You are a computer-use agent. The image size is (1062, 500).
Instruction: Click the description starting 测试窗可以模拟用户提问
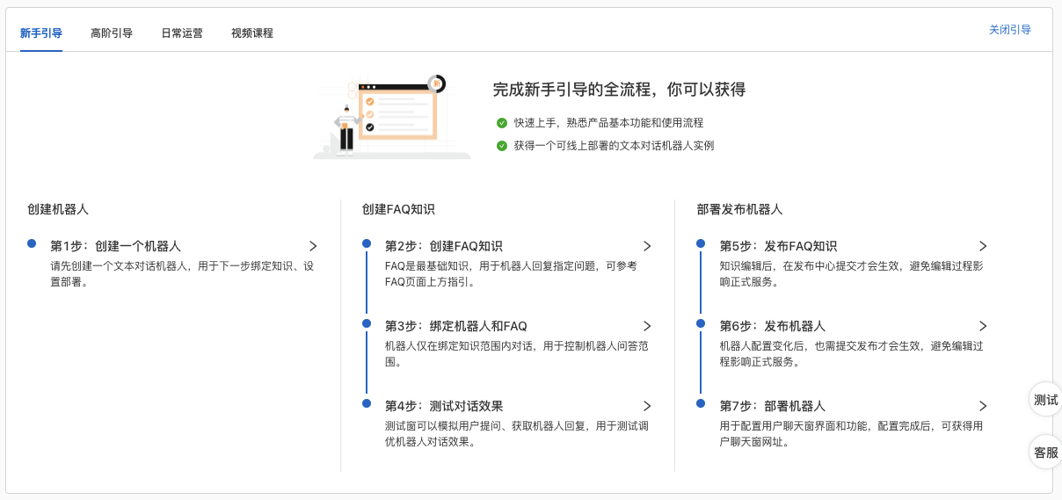[x=517, y=434]
